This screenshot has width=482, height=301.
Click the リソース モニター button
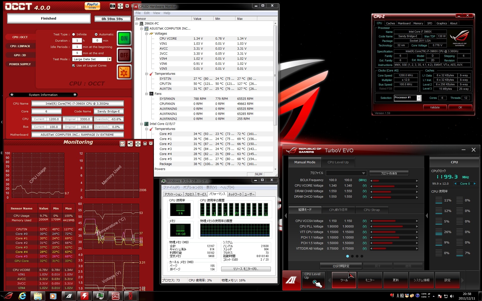246,269
